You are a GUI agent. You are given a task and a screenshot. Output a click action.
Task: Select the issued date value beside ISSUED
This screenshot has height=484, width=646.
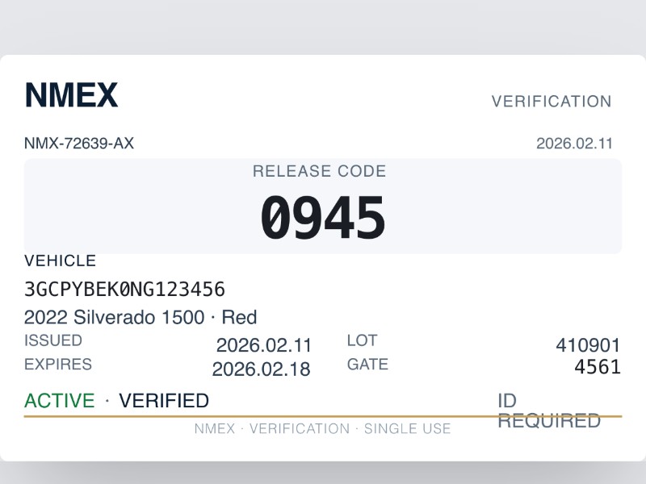click(x=263, y=345)
